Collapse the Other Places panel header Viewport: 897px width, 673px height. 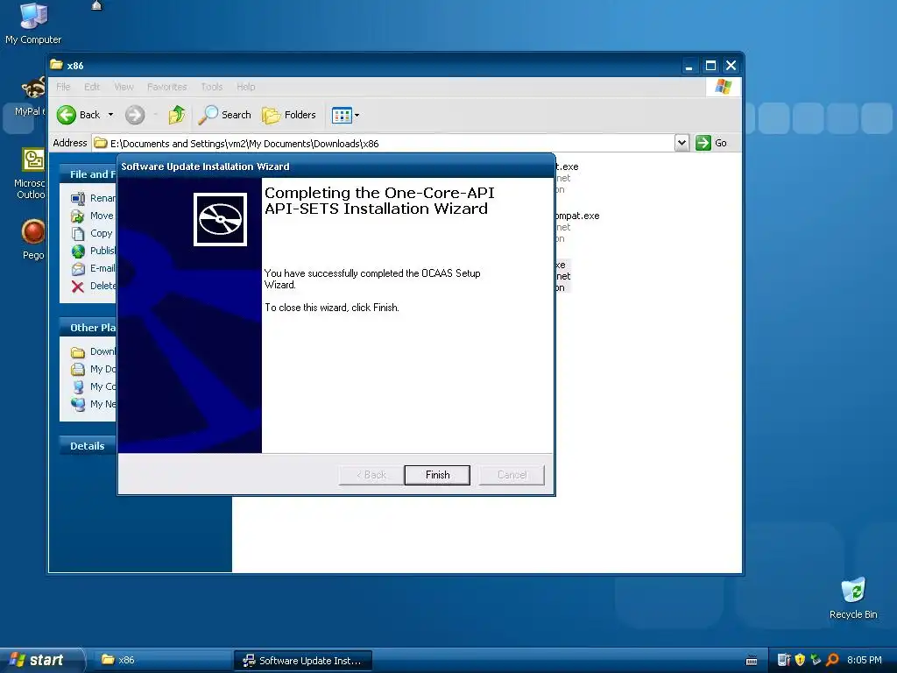[x=88, y=328]
